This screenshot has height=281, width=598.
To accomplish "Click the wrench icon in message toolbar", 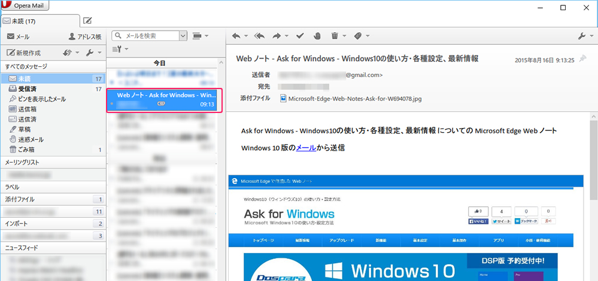I will 582,36.
